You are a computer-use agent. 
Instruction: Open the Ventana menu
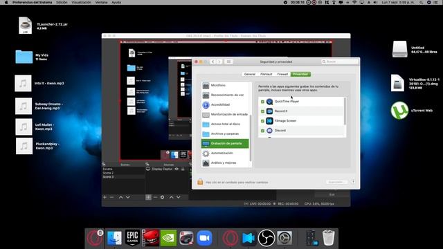coord(101,2)
